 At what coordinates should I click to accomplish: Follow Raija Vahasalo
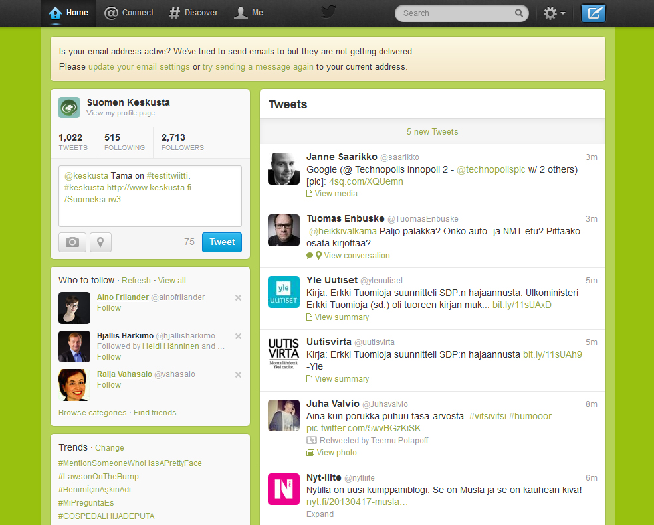point(109,385)
